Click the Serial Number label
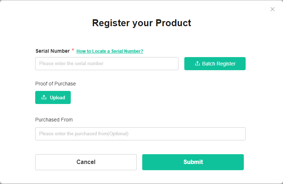 (53, 51)
